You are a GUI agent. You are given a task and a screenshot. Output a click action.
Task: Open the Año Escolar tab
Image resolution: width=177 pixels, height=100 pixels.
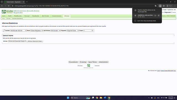click(x=45, y=16)
